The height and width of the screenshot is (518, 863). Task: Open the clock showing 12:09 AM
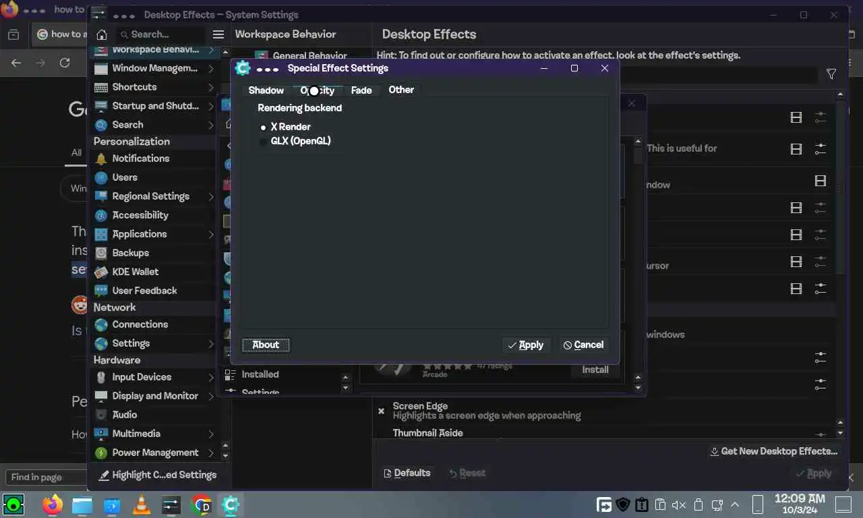(800, 504)
